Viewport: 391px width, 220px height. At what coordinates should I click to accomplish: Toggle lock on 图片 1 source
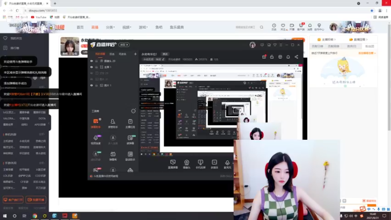click(96, 85)
